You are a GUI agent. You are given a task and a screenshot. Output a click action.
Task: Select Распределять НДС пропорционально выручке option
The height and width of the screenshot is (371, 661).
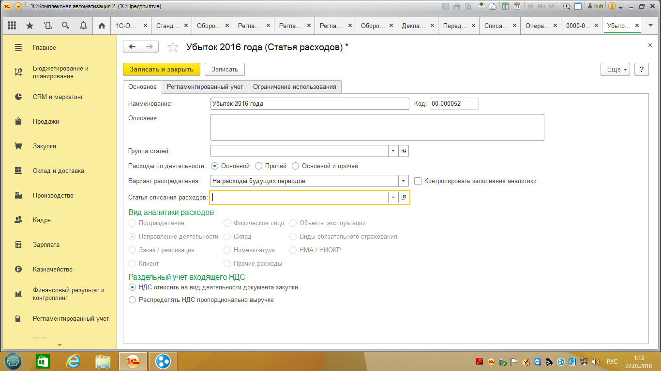tap(133, 300)
